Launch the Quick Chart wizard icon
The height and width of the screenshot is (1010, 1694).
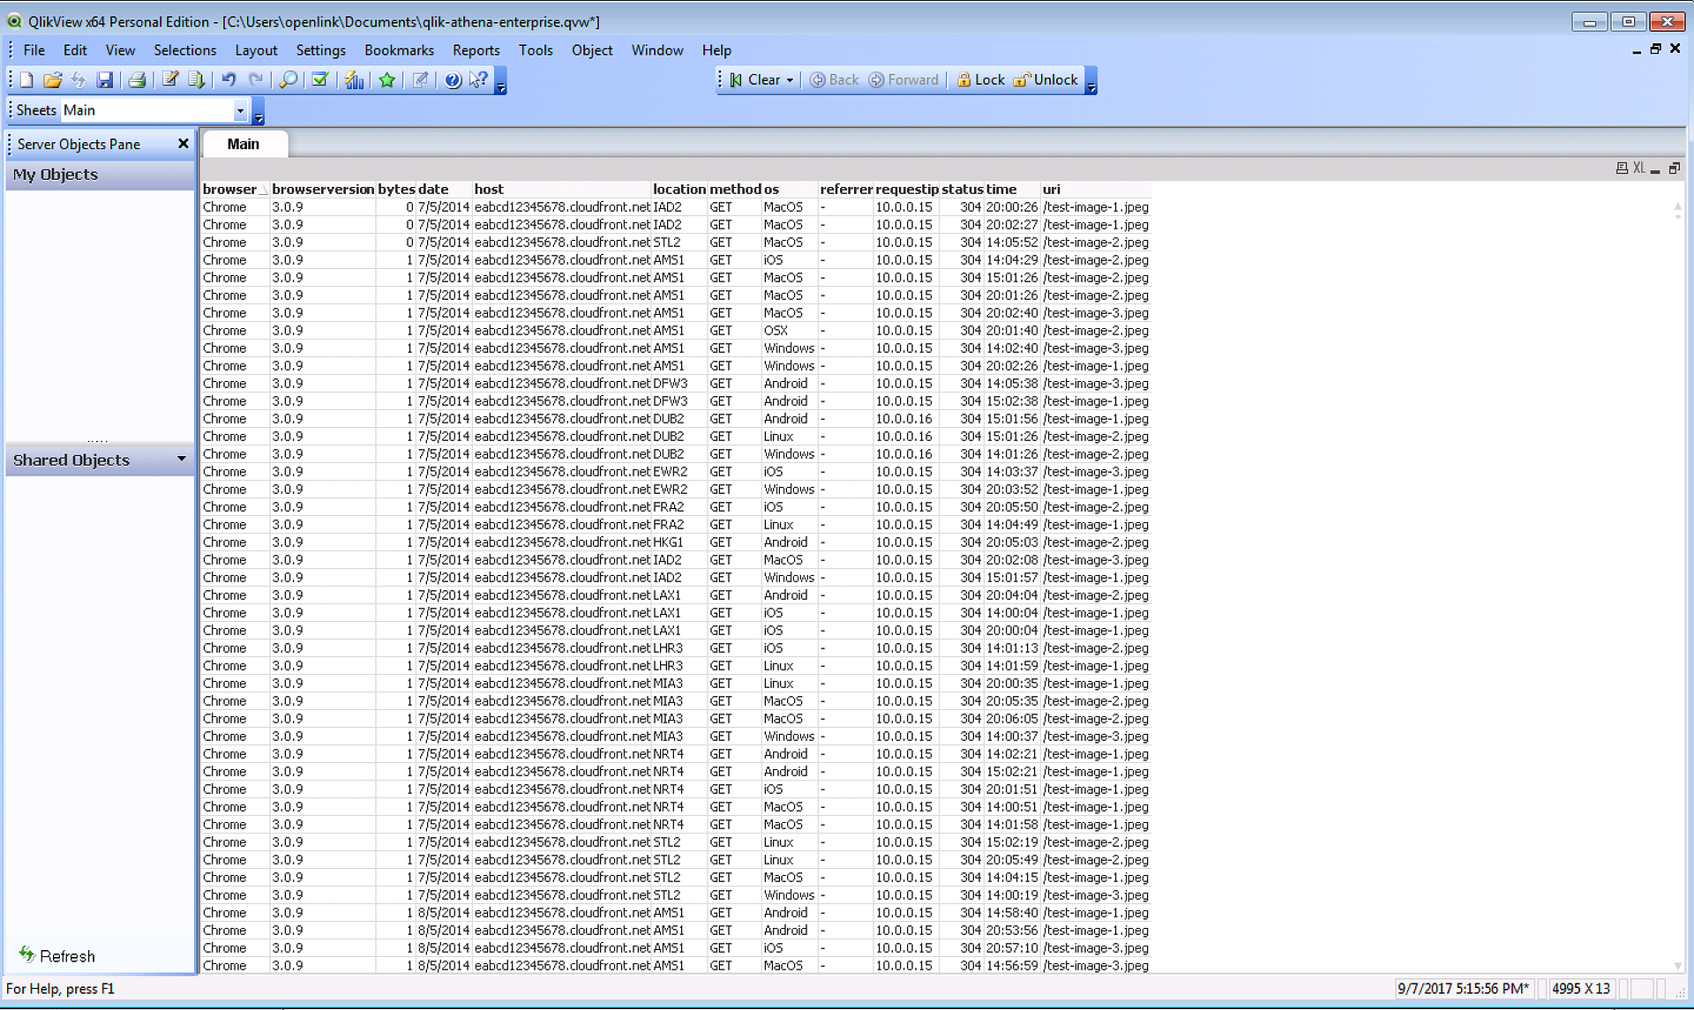(x=354, y=80)
